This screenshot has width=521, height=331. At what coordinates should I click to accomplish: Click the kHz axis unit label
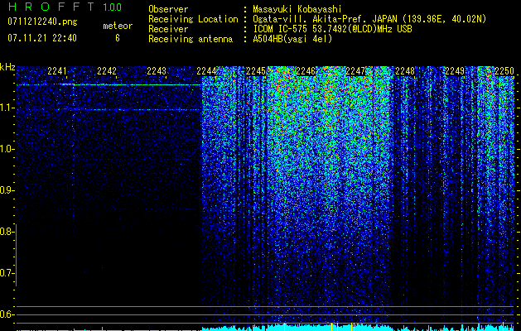7,67
